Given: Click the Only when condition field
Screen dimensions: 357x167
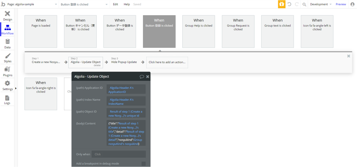Looking at the screenshot, I should click(x=119, y=154).
